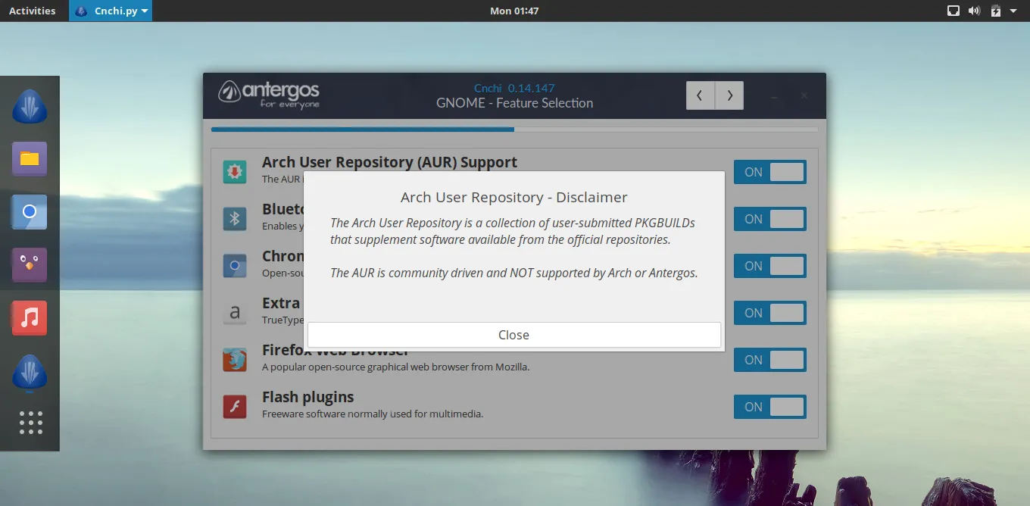
Task: Click the Bluetooth feature icon
Action: coord(235,219)
